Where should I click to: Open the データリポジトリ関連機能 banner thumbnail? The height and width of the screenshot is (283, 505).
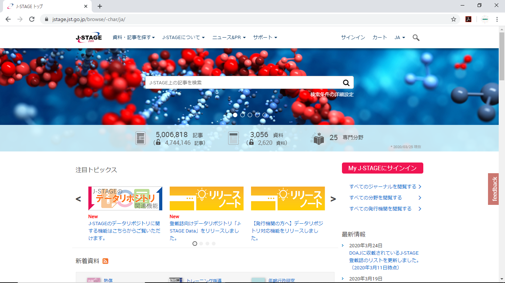pos(125,198)
